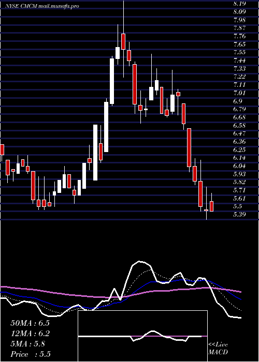Screen dimensions: 259x362
Task: Click the 6.79 price axis label
Action: 239,109
